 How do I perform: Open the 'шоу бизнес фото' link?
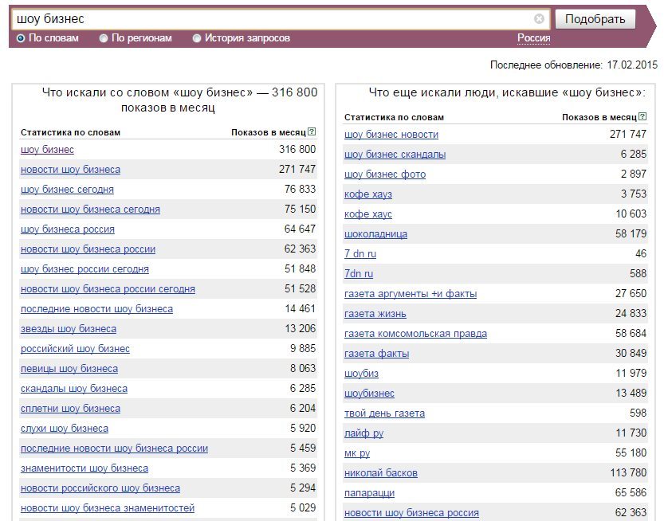click(385, 174)
